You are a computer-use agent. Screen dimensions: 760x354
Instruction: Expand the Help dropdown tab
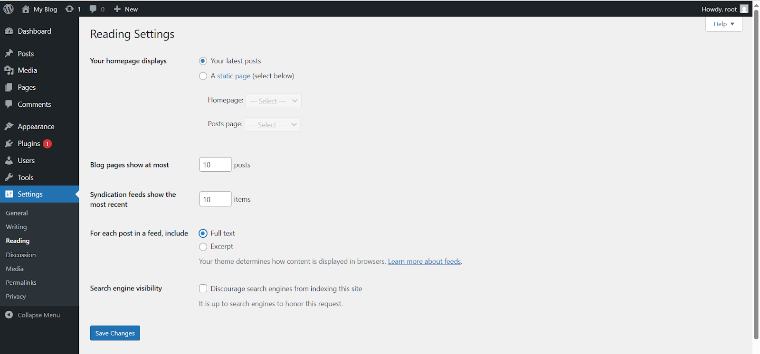(724, 24)
